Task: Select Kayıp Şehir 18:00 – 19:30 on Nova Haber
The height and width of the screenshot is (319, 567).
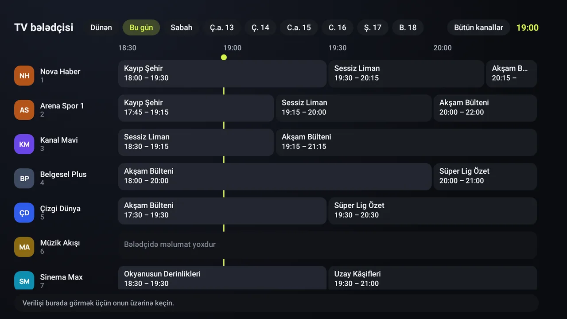Action: (x=222, y=74)
